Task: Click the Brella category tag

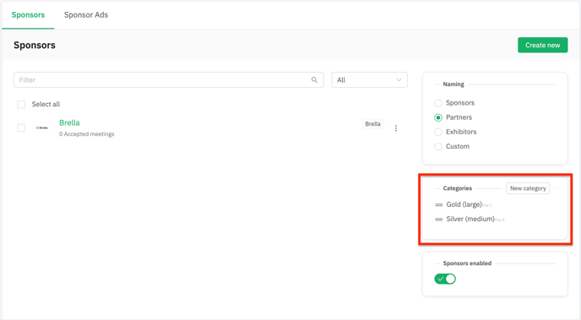Action: tap(372, 124)
